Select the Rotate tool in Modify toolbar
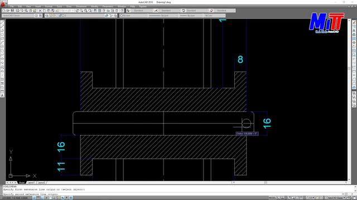Viewport: 357px width, 200px height. [x=354, y=47]
